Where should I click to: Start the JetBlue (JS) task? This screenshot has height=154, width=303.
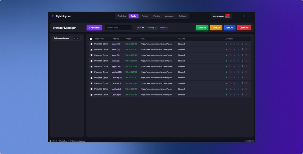click(226, 95)
